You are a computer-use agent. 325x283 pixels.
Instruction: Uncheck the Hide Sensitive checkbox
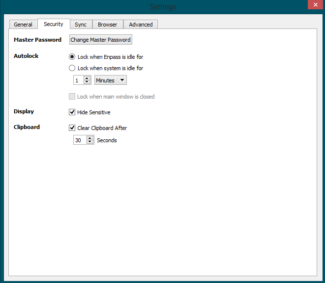pos(72,112)
